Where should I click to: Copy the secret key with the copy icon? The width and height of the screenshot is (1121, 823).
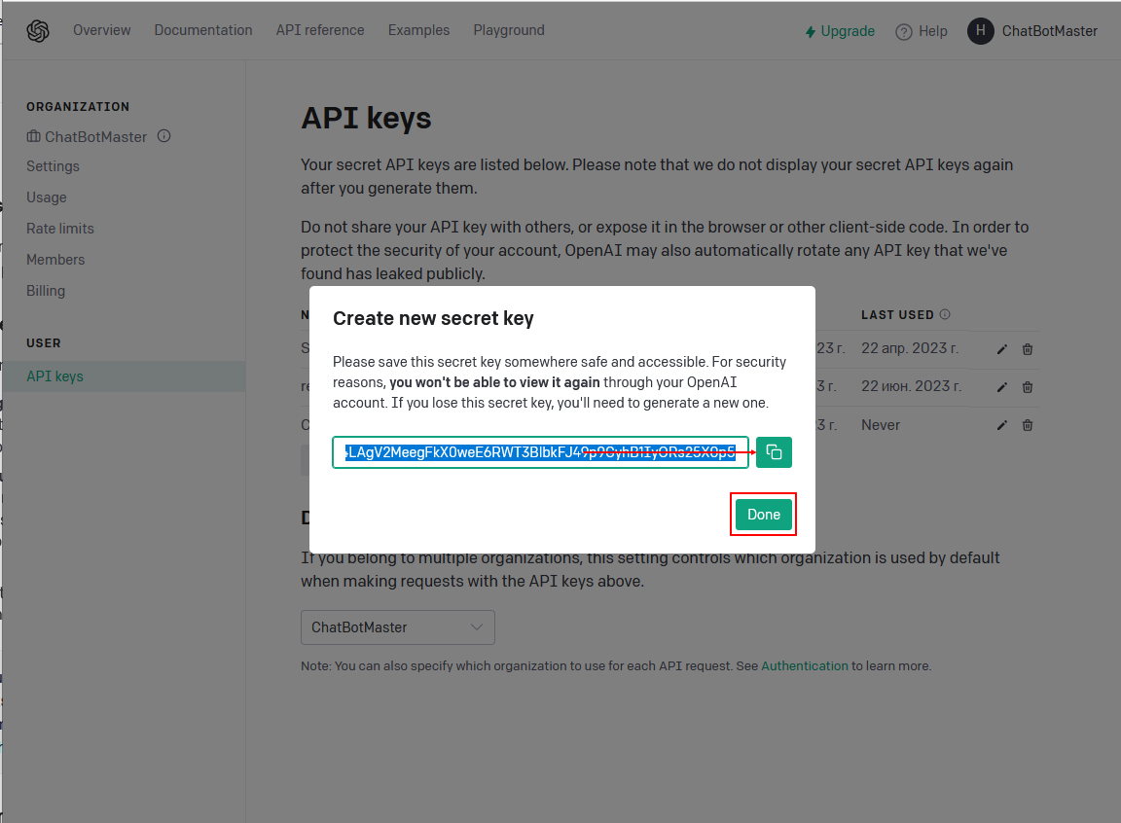point(774,452)
